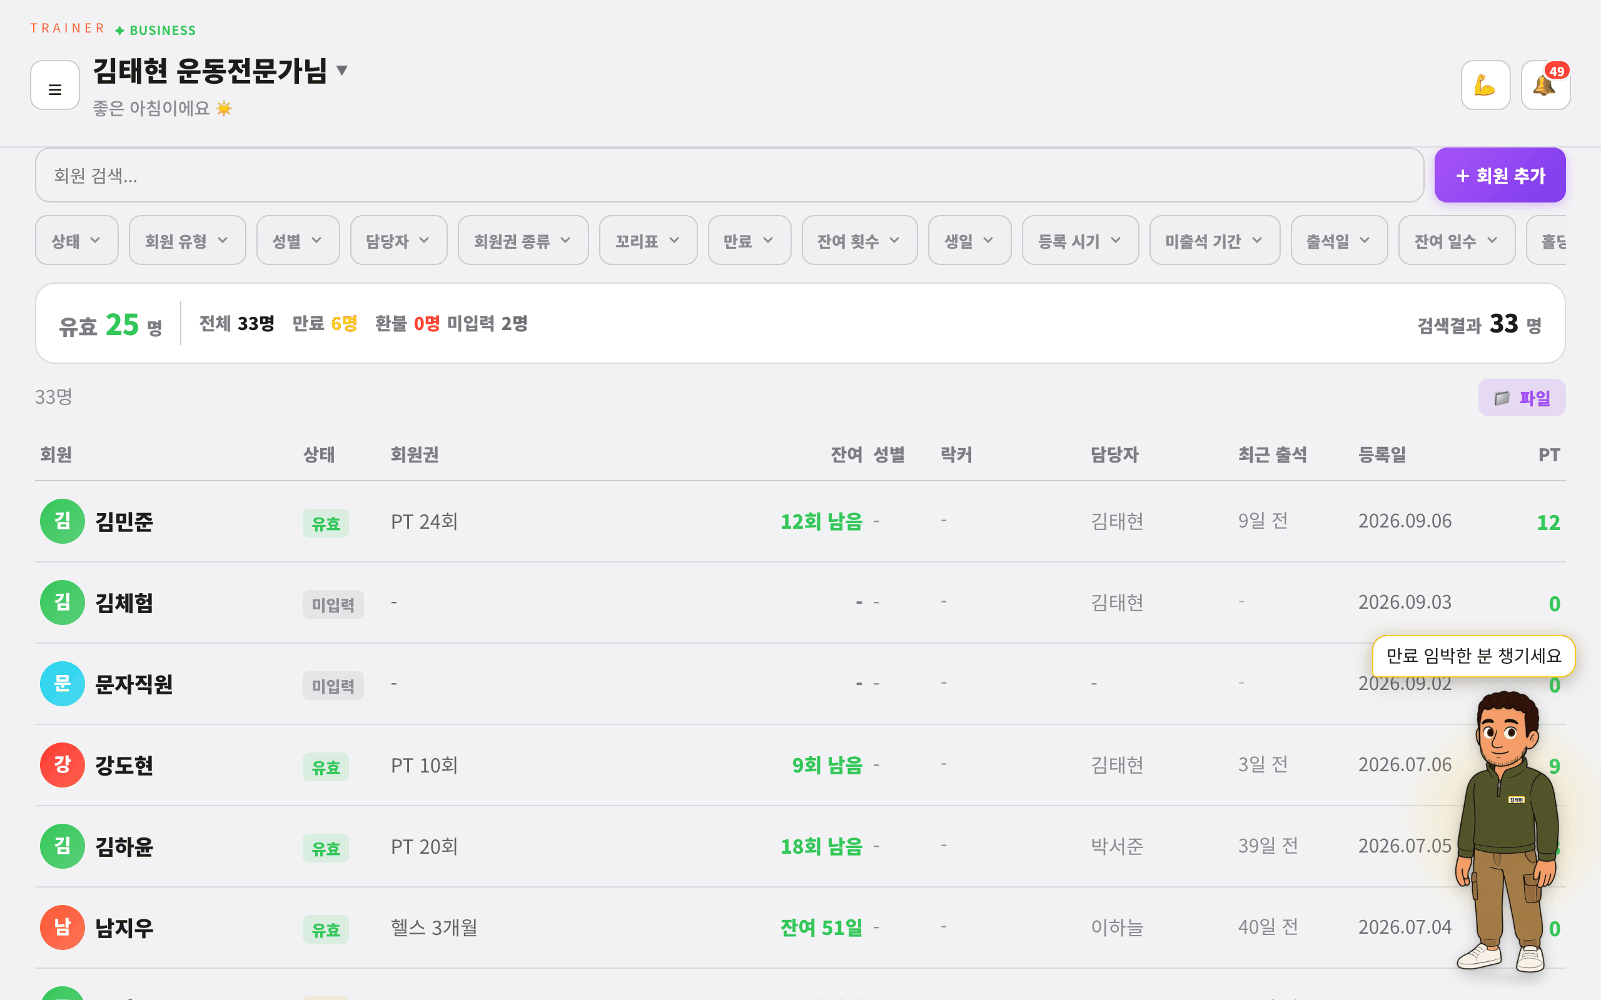This screenshot has width=1601, height=1000.
Task: Click the + 회원 추가 button
Action: pos(1500,175)
